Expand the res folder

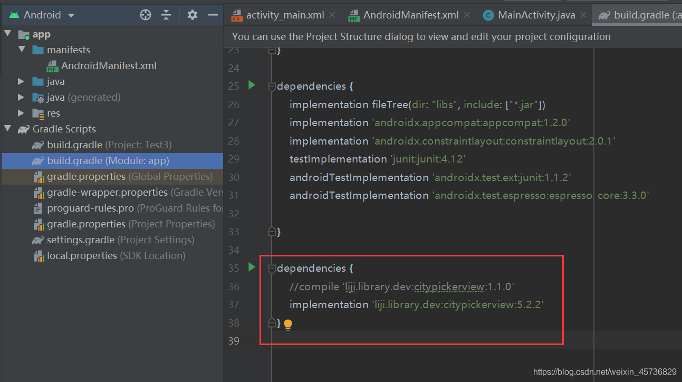(x=20, y=113)
